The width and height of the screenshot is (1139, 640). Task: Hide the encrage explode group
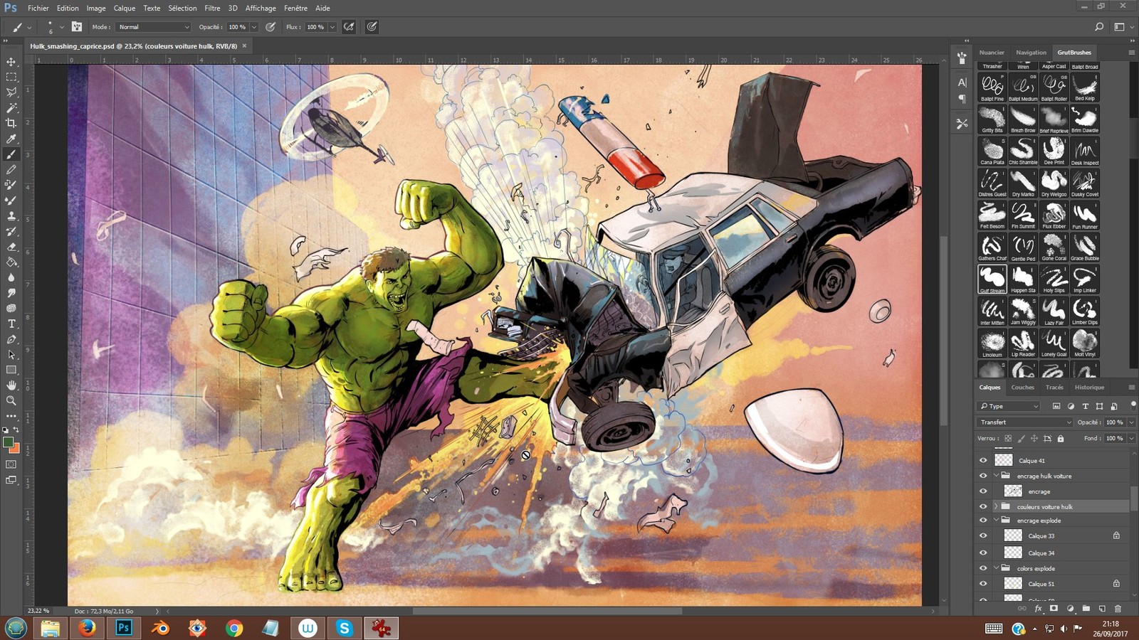click(x=983, y=521)
